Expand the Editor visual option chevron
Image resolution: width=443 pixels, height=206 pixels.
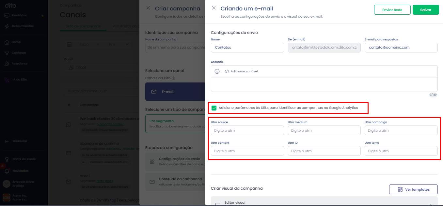tap(431, 205)
